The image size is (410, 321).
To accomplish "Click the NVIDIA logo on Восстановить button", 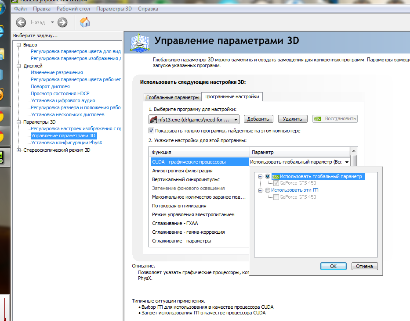I will pos(317,119).
